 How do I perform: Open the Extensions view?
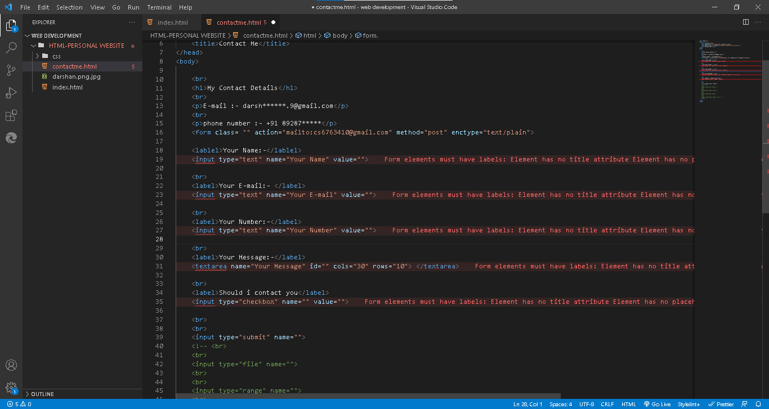point(11,115)
